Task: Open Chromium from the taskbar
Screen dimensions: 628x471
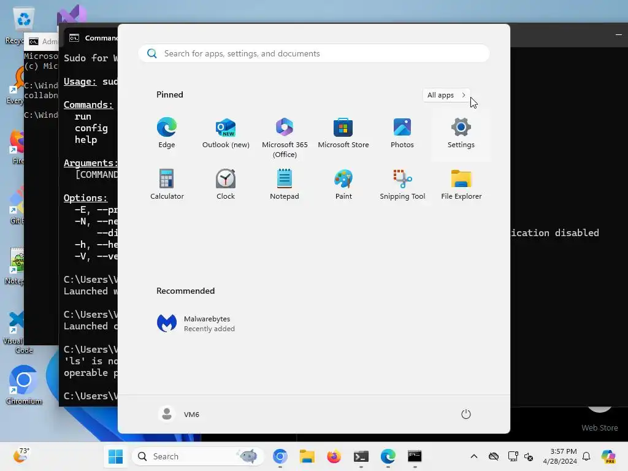Action: (x=280, y=456)
